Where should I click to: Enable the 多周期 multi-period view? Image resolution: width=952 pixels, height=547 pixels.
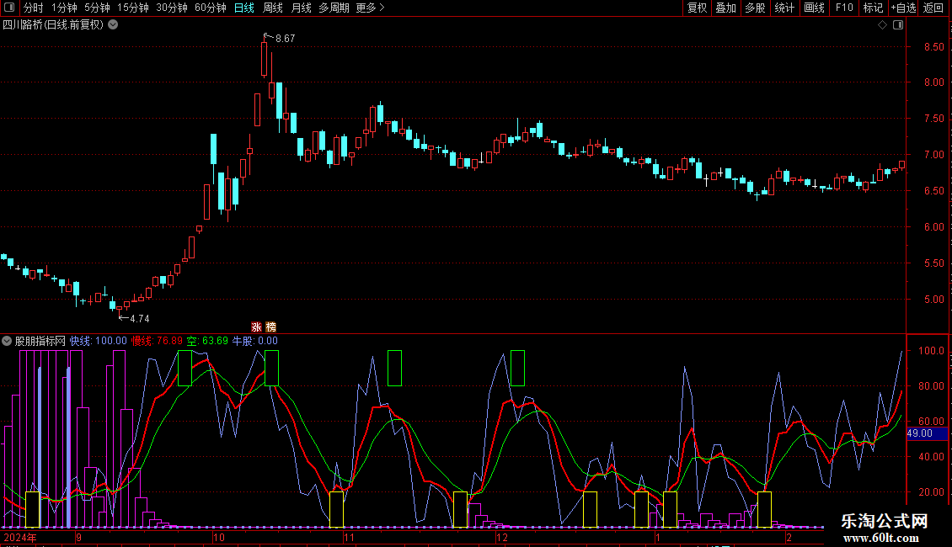coord(334,8)
